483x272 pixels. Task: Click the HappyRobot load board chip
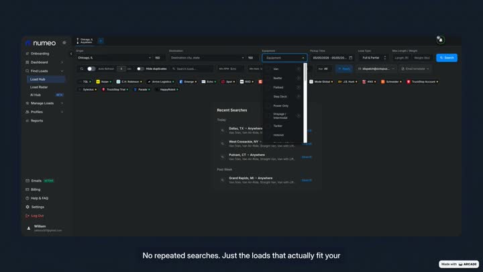[x=166, y=89]
